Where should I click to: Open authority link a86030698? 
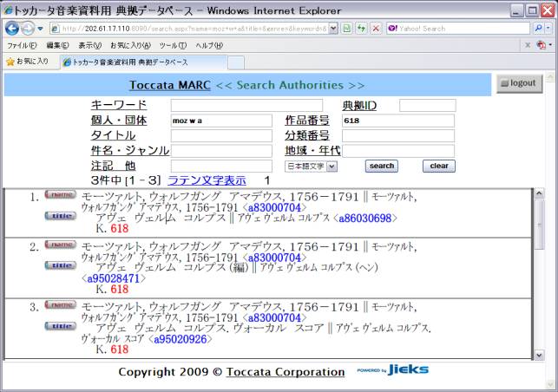365,218
